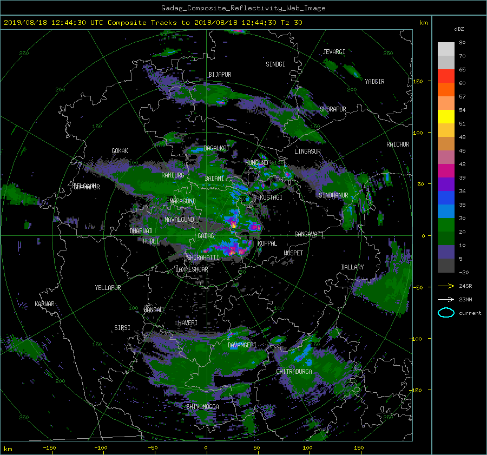487x455 pixels.
Task: Click the KARWAR city label
Action: pos(44,304)
